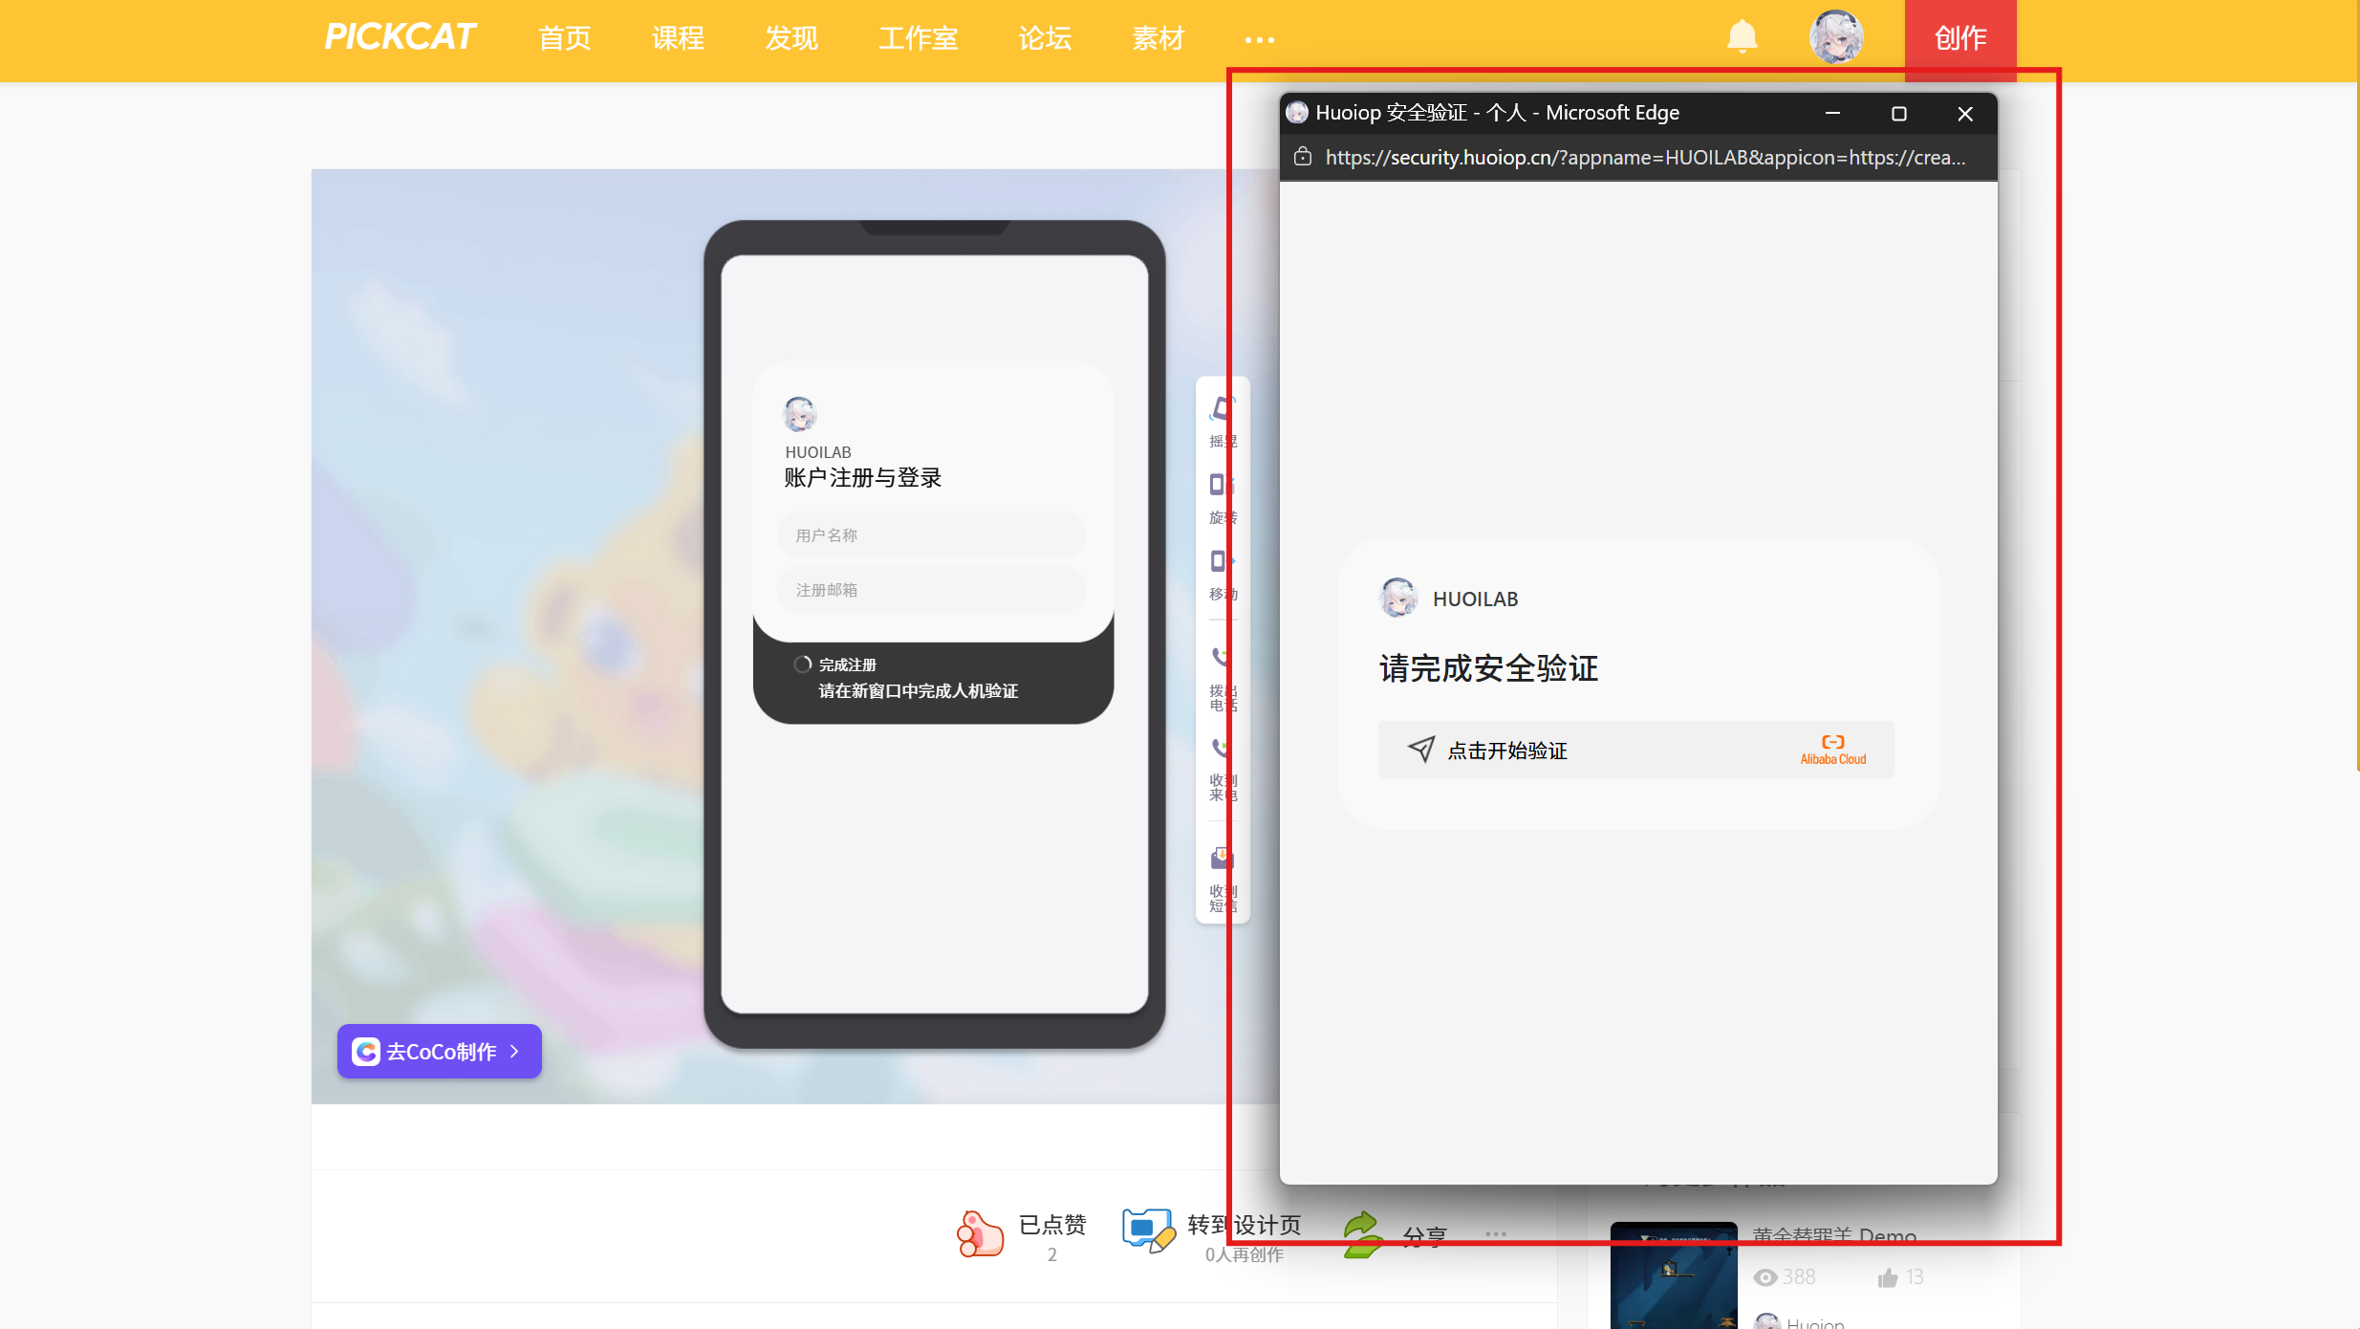2360x1329 pixels.
Task: Click the rotate (旋转) device icon
Action: coord(1218,486)
